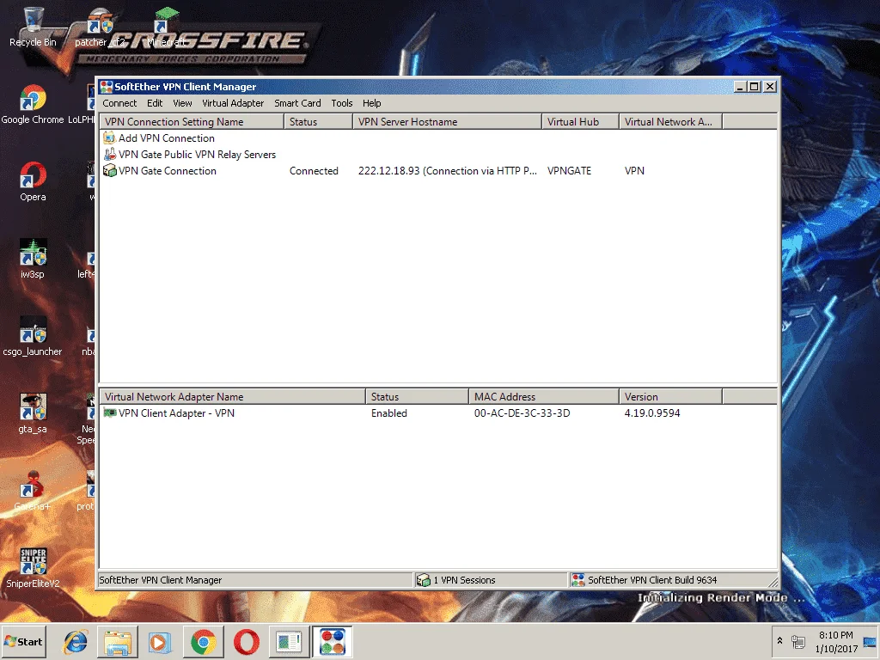Open the Smart Card menu

pos(297,103)
